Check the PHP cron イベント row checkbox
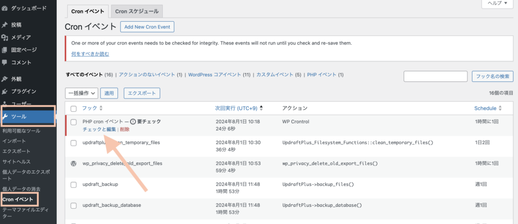 tap(74, 122)
